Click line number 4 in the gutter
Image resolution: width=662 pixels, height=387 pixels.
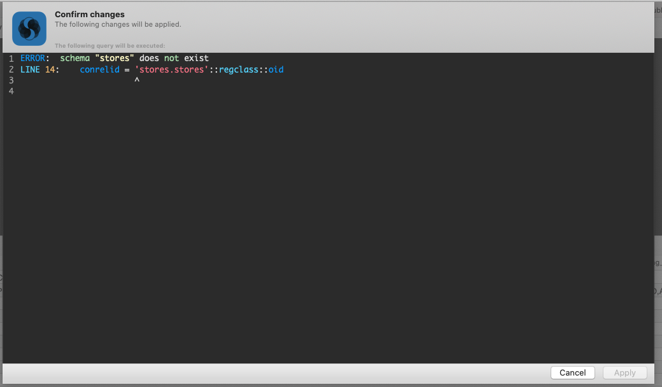coord(11,90)
